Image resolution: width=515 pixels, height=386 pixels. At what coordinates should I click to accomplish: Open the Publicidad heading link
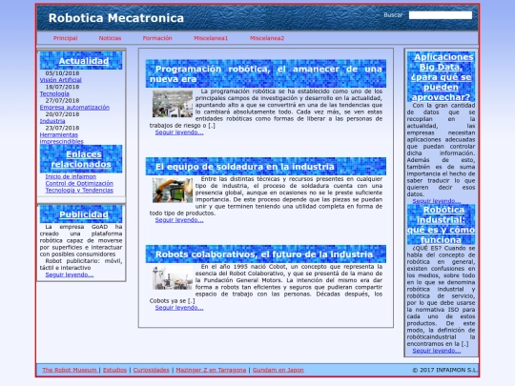coord(84,214)
